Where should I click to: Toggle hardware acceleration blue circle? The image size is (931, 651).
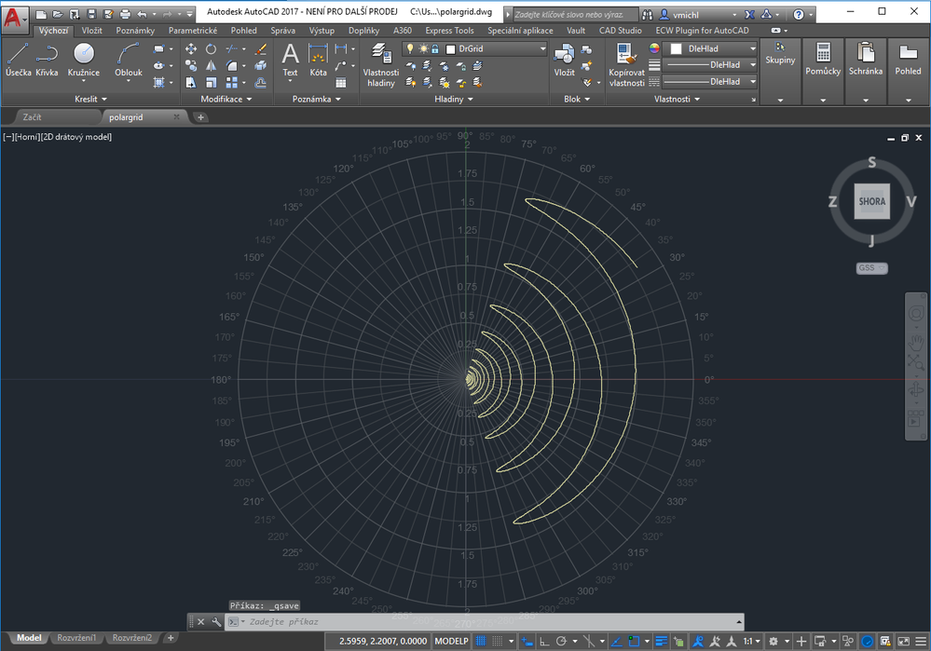click(x=868, y=641)
